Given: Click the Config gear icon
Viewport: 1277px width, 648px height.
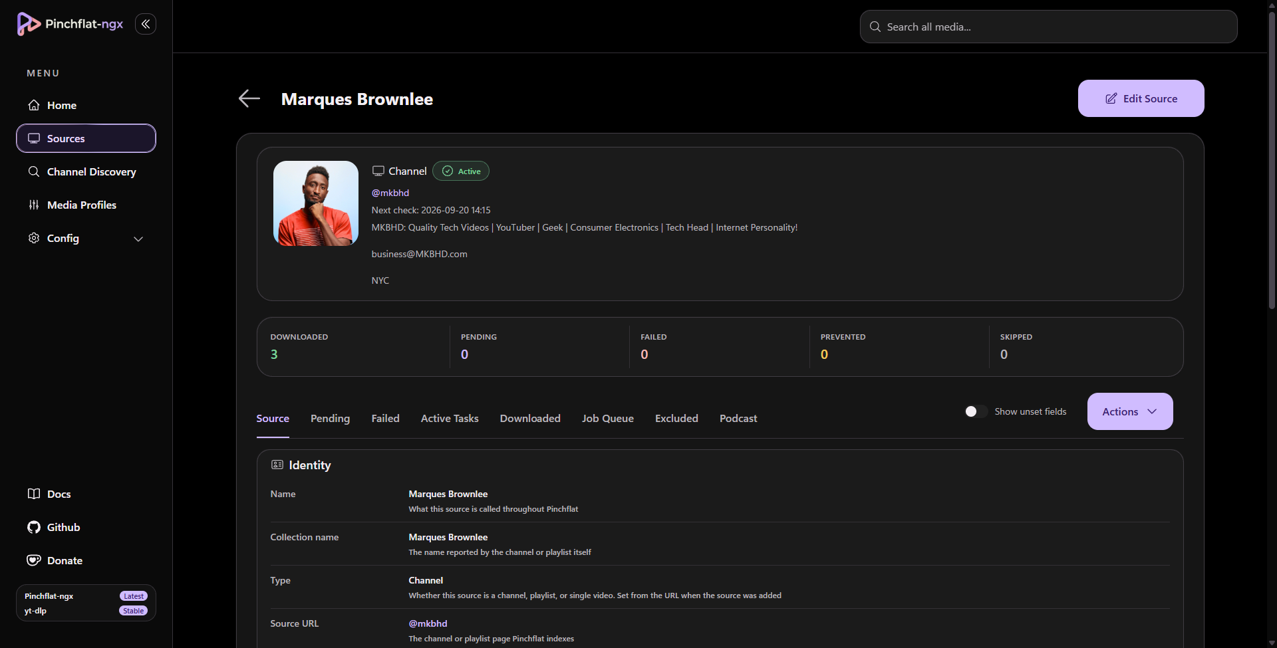Looking at the screenshot, I should [34, 238].
